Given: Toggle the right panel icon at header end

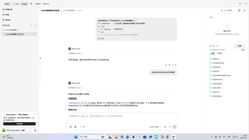Looking at the screenshot, I should [x=244, y=10].
